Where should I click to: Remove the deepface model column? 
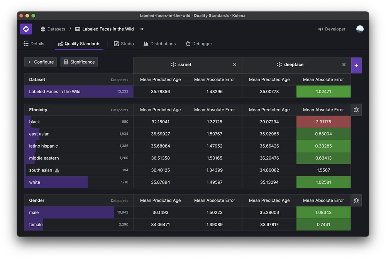click(x=343, y=64)
